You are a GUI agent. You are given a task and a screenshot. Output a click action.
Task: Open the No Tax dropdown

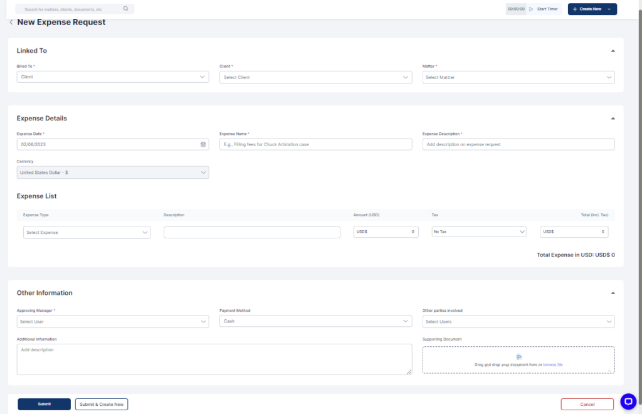pyautogui.click(x=479, y=232)
